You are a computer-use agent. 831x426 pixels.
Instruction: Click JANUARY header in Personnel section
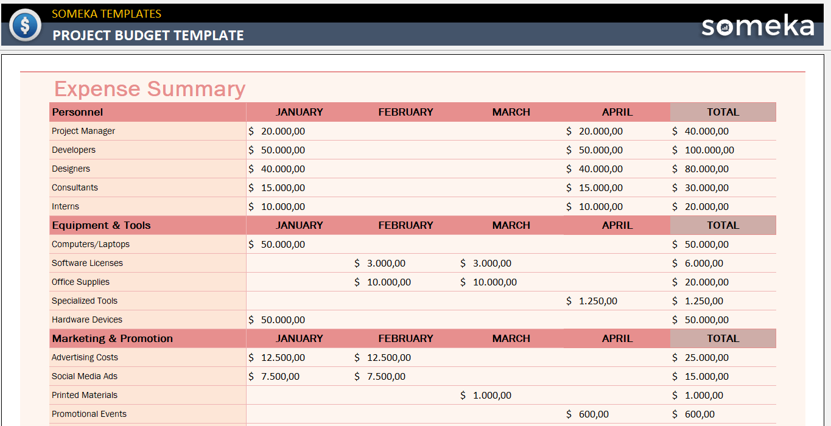299,112
